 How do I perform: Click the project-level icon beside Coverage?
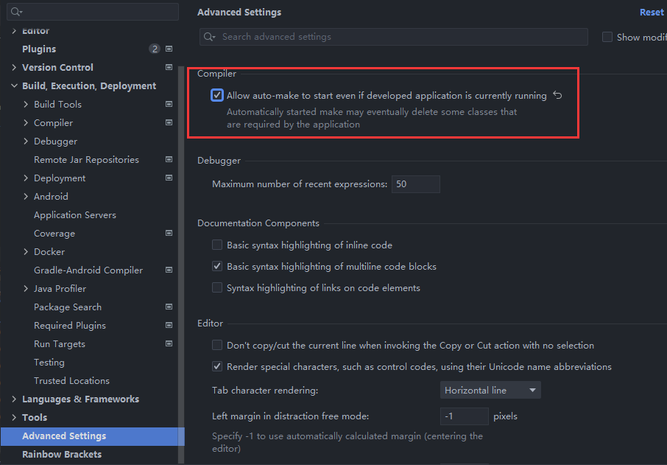[169, 234]
